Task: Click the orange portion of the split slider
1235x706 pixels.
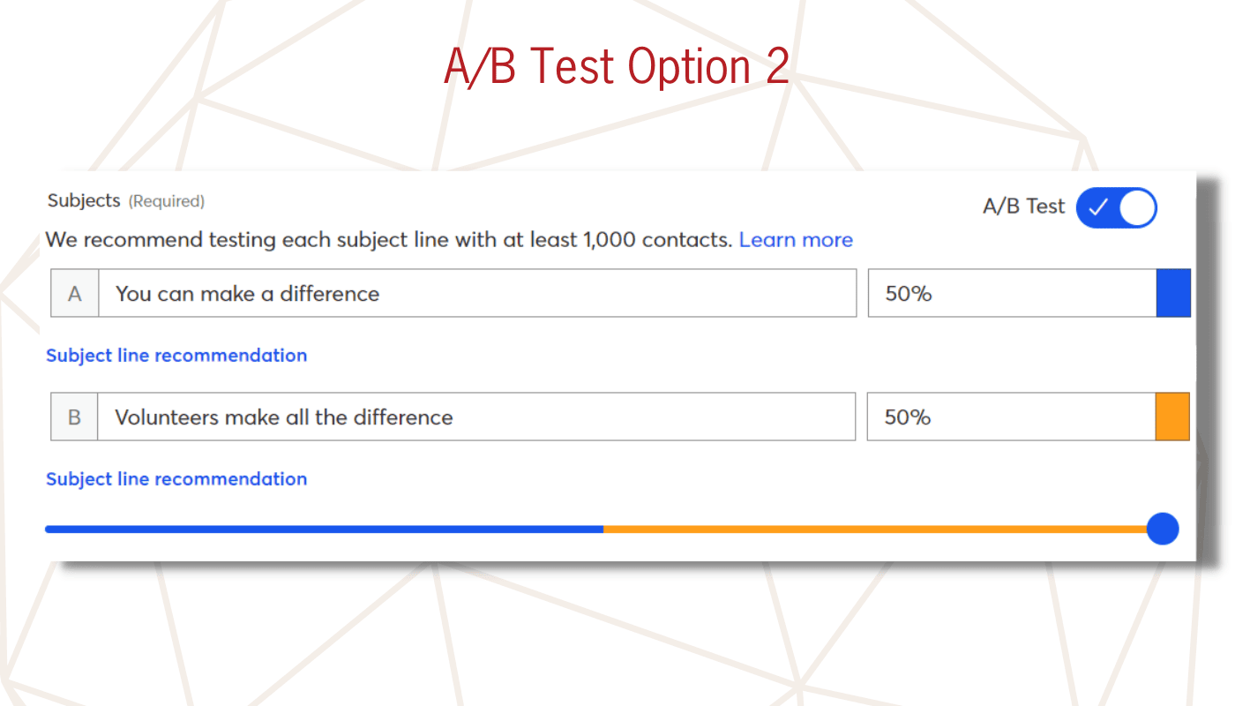Action: 875,529
